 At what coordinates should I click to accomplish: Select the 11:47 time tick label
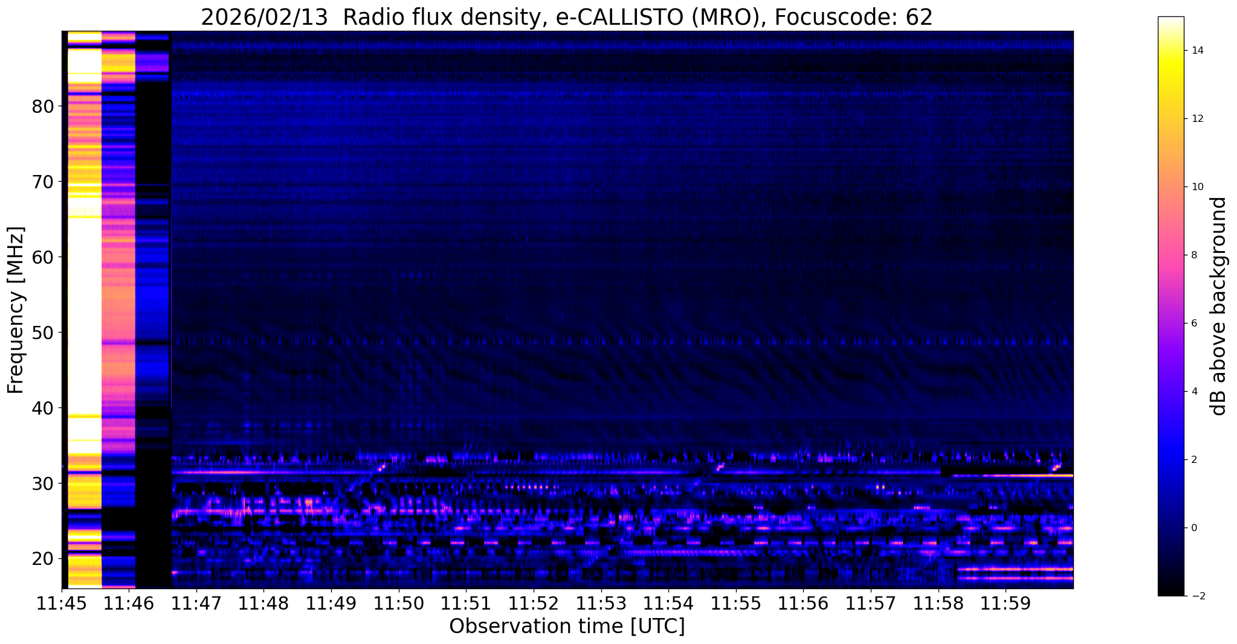point(196,604)
